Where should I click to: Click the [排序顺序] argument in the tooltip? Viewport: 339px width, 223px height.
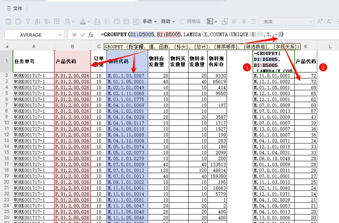(x=227, y=47)
